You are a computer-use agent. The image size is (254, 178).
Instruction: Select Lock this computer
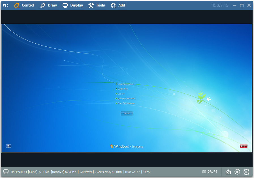click(126, 84)
